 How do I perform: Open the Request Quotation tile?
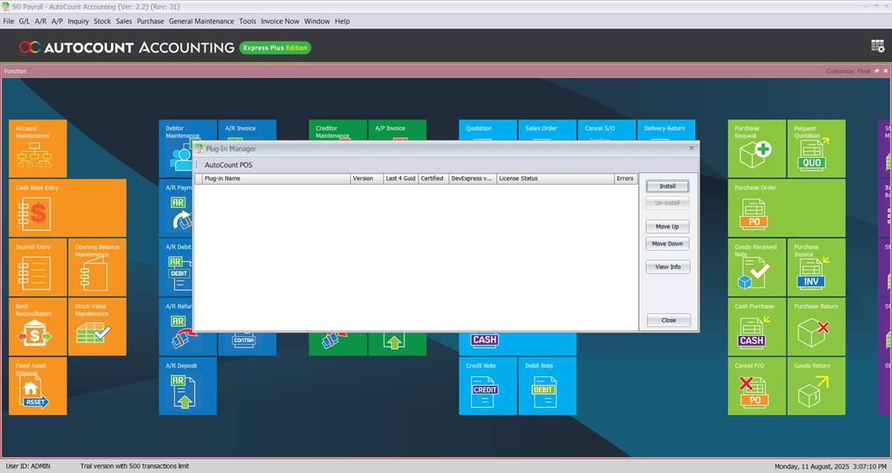point(816,148)
